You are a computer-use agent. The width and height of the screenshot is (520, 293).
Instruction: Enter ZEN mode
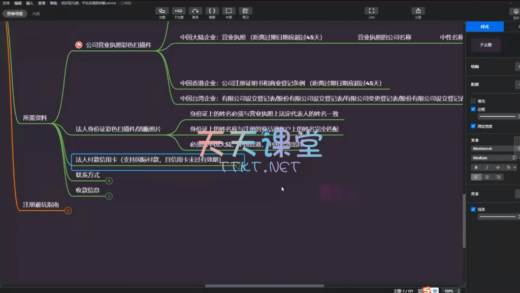pos(371,11)
